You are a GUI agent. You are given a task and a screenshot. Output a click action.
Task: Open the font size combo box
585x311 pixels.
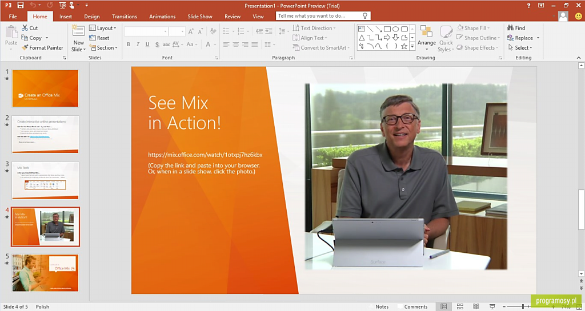[x=177, y=31]
